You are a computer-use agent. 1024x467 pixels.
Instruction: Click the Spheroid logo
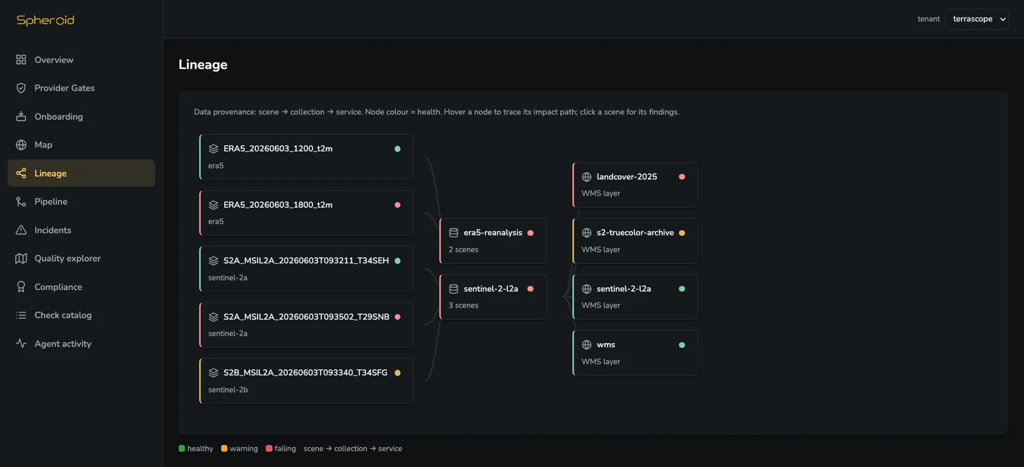point(46,20)
